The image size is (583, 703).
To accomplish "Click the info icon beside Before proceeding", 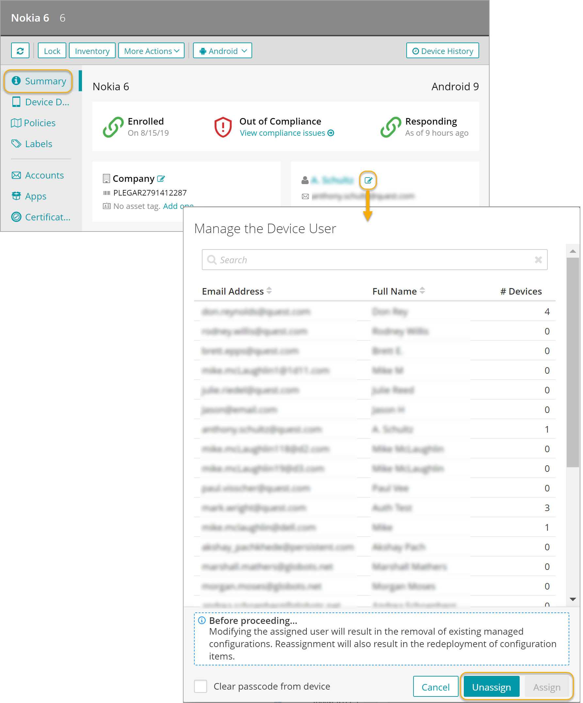I will coord(202,620).
